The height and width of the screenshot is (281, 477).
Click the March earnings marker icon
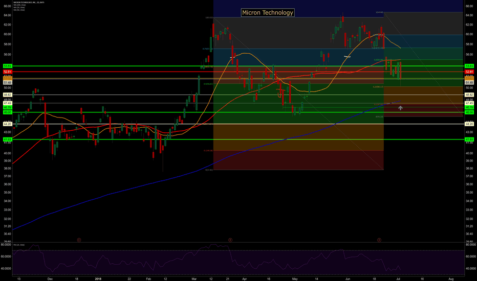coord(230,240)
